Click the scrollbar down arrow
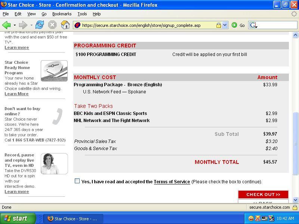The image size is (299, 224). pyautogui.click(x=295, y=200)
